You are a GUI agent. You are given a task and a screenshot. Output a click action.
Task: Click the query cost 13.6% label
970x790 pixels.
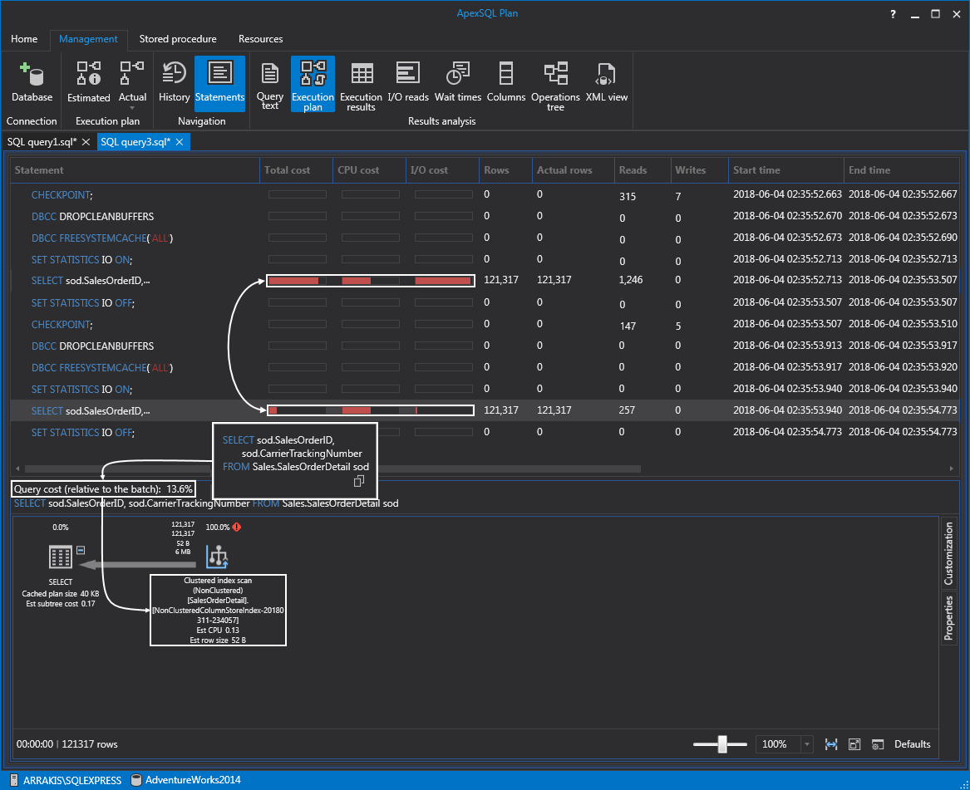[x=103, y=489]
